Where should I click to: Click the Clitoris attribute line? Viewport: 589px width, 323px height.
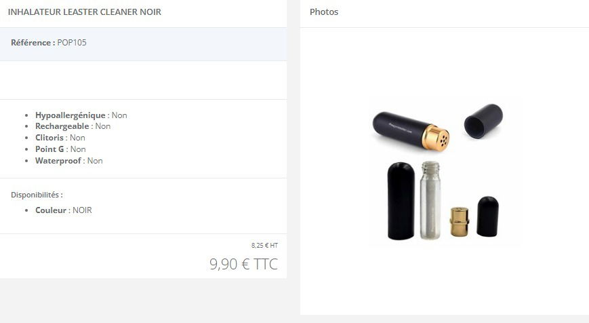[60, 138]
